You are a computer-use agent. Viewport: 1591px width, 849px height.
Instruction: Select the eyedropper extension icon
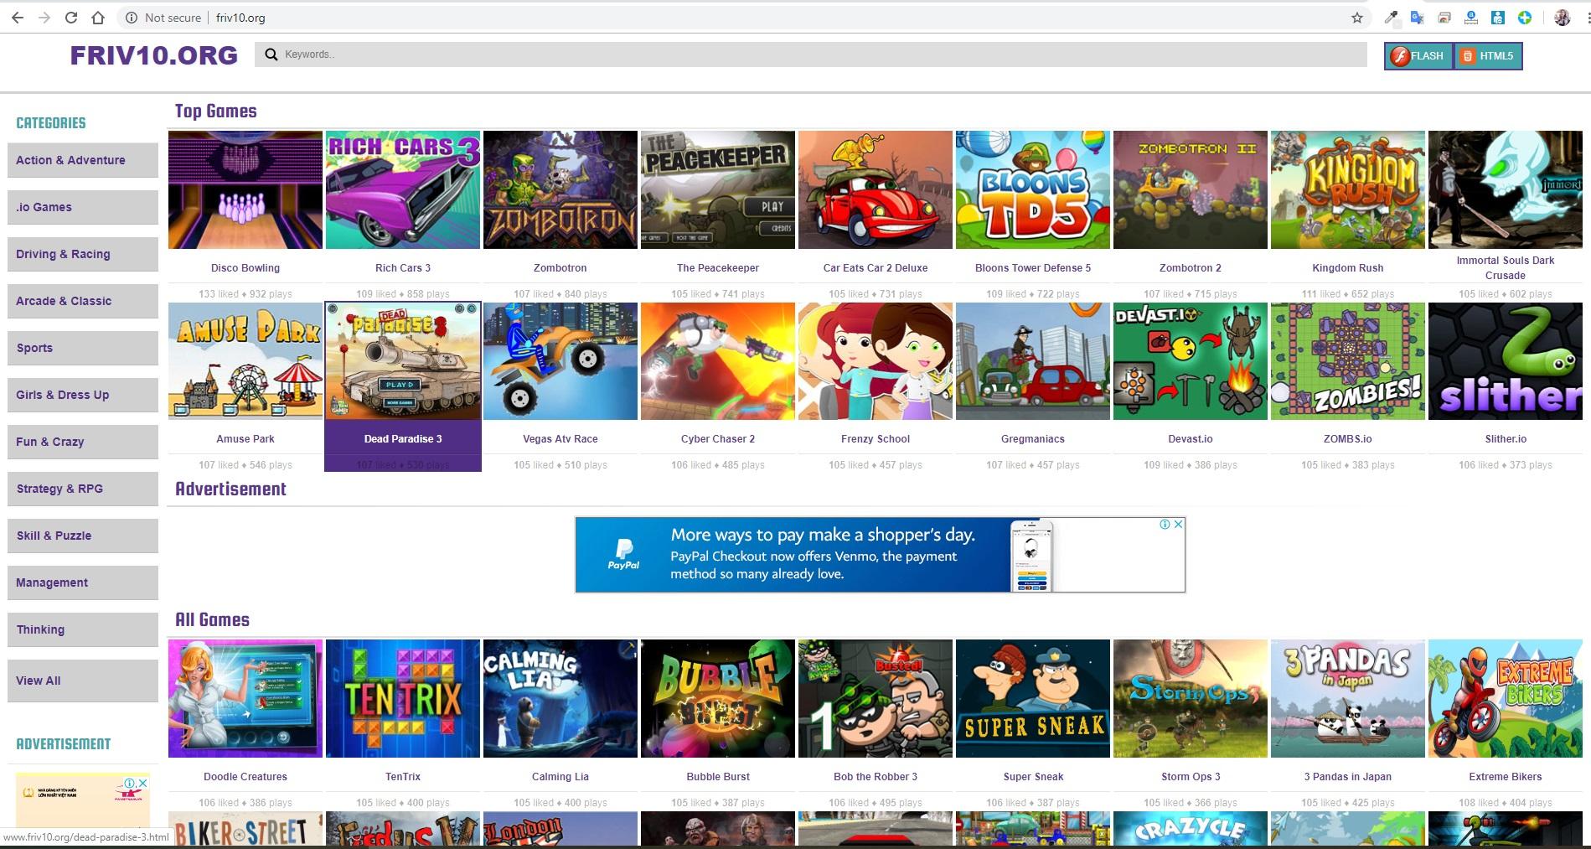(x=1392, y=17)
